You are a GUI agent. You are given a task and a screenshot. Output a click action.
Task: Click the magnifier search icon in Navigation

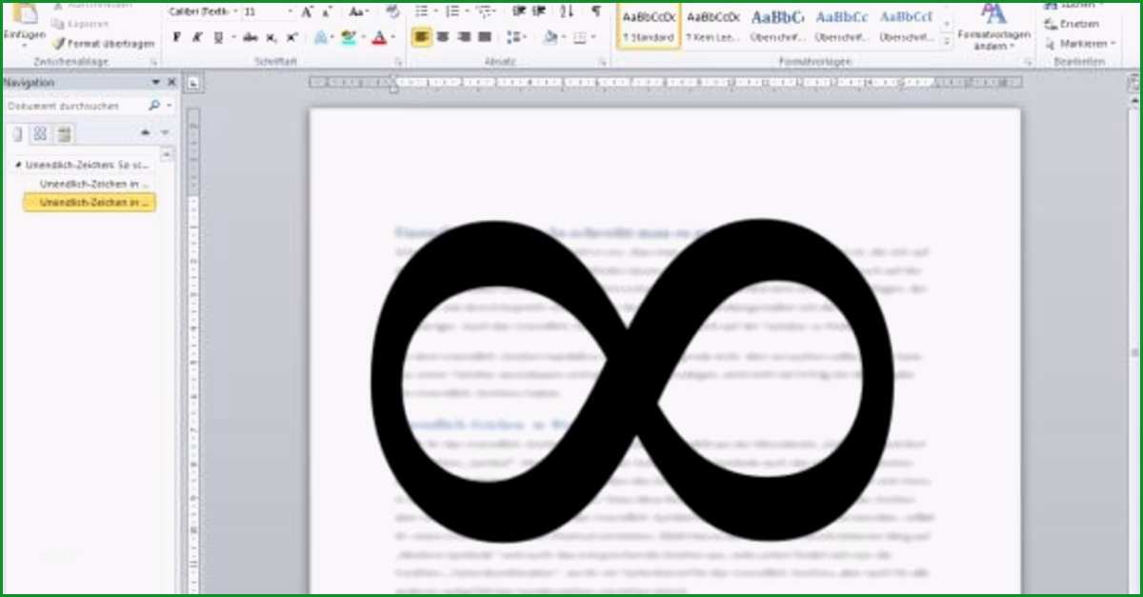click(154, 106)
